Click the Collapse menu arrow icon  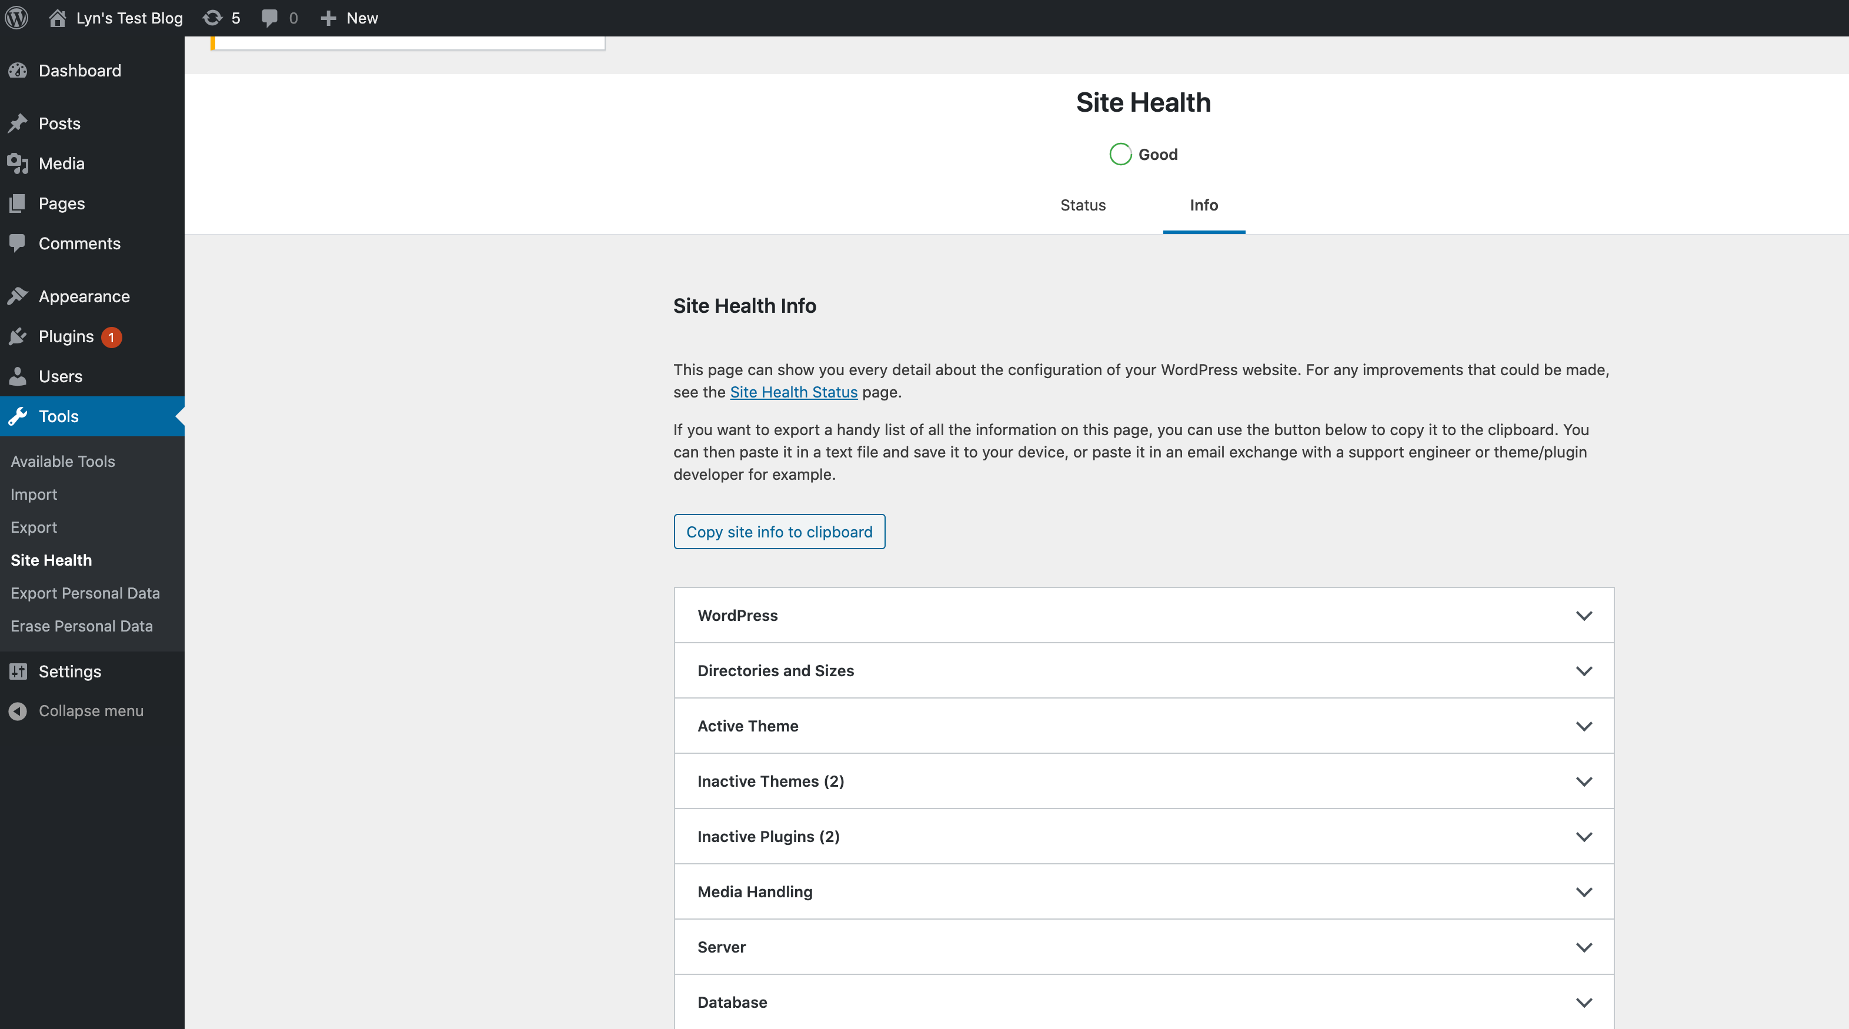(x=18, y=710)
